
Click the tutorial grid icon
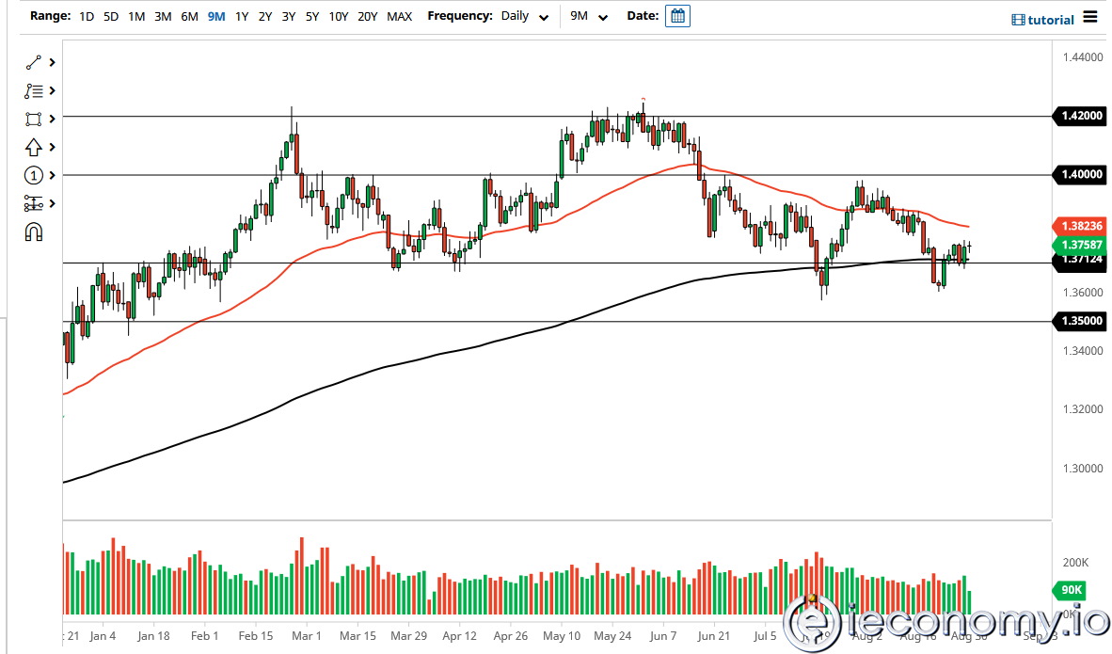pyautogui.click(x=1017, y=19)
